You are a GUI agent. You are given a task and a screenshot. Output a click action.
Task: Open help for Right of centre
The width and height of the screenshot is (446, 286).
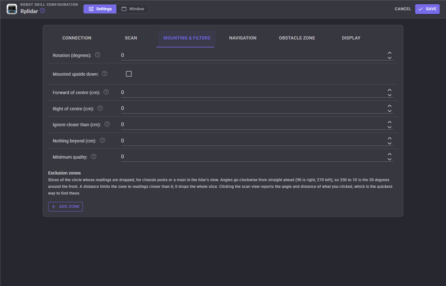(x=100, y=108)
